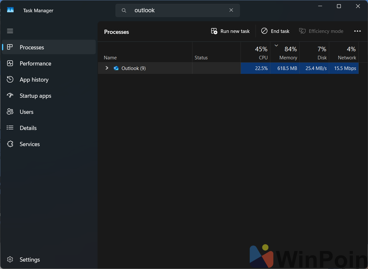Sort by the Disk column header
This screenshot has height=269, width=368.
point(314,52)
